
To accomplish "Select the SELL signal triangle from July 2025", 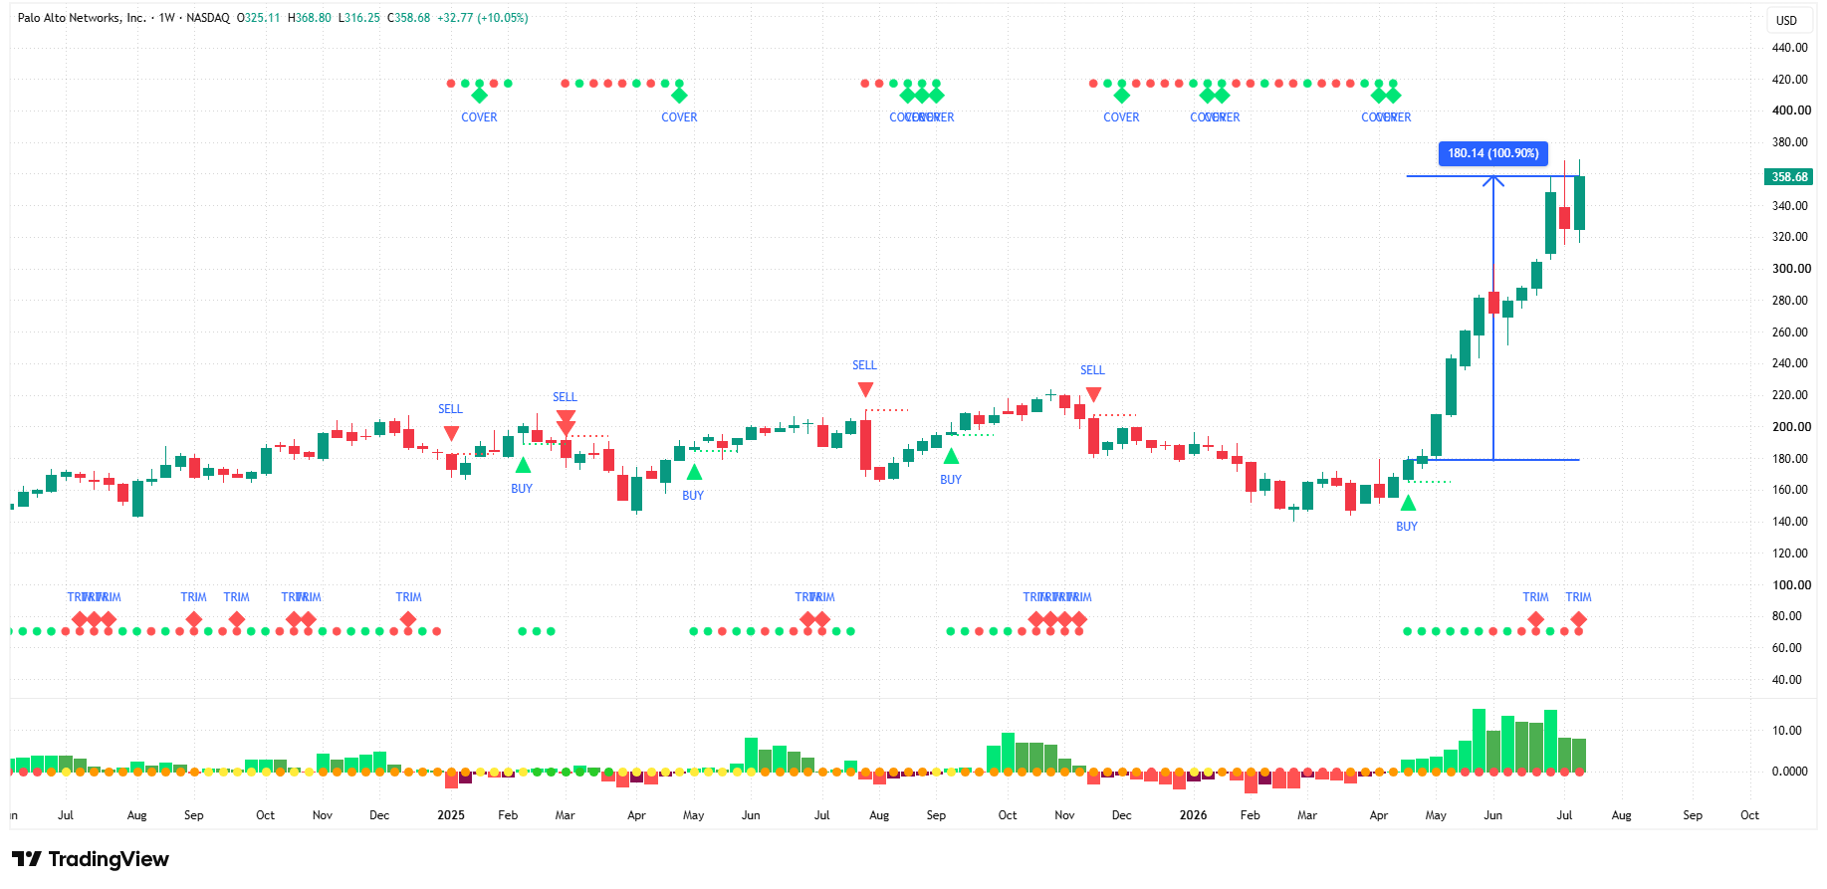I will coord(865,389).
